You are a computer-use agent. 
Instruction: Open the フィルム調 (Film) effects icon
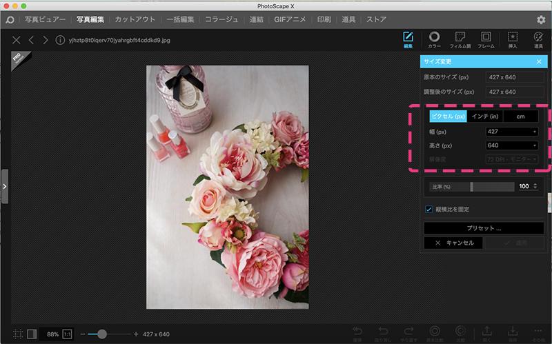coord(460,39)
